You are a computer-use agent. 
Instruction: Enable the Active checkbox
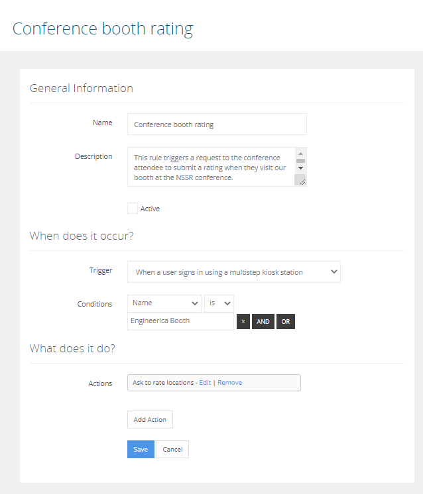pyautogui.click(x=133, y=209)
